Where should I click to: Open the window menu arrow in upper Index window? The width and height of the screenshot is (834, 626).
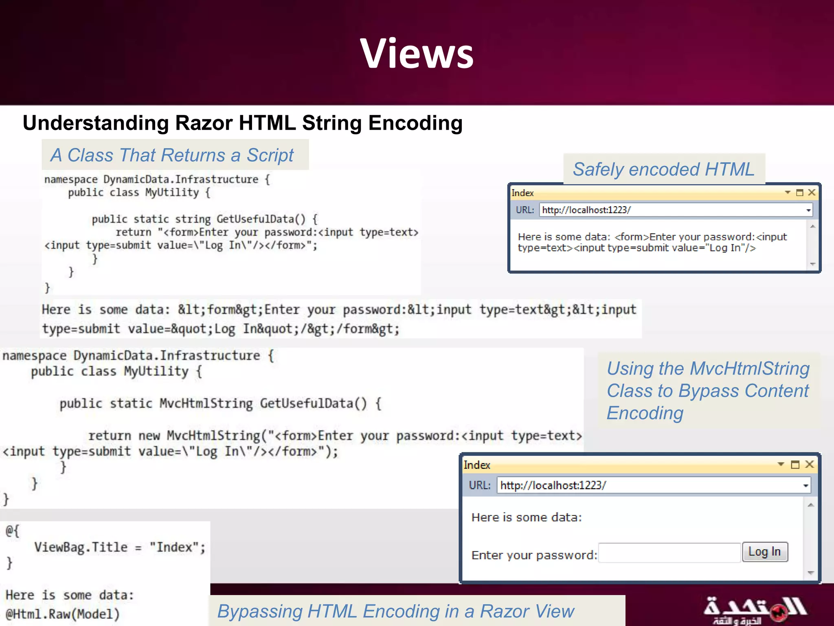coord(787,192)
